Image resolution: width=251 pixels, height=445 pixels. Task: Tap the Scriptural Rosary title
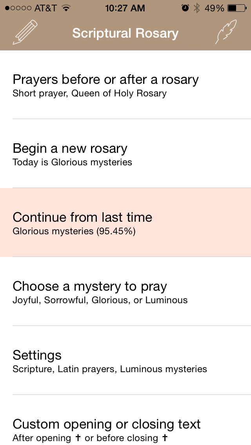coord(125,33)
